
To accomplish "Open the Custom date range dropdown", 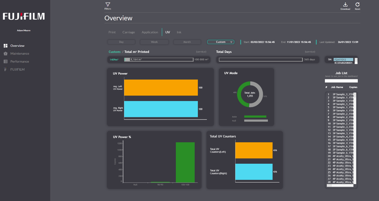I will (221, 42).
